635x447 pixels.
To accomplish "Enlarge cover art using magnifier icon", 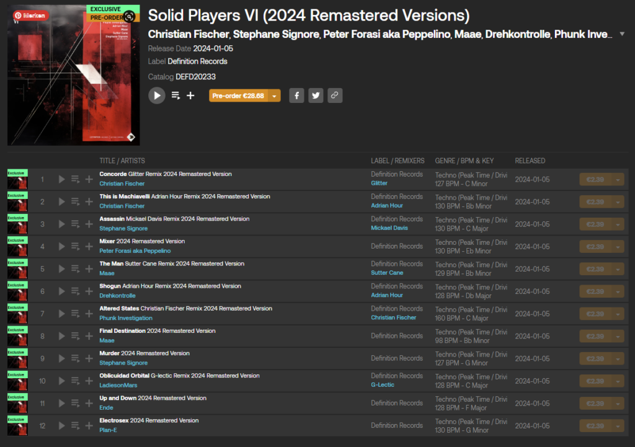I will [129, 17].
